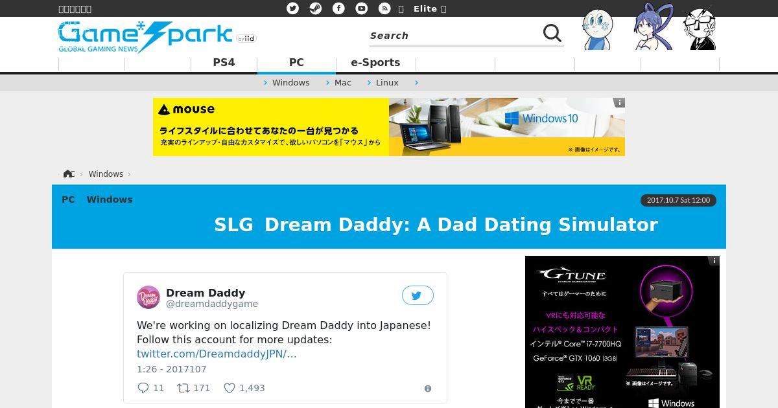Go home via the Game*Spark logo
The height and width of the screenshot is (408, 778).
tap(145, 37)
